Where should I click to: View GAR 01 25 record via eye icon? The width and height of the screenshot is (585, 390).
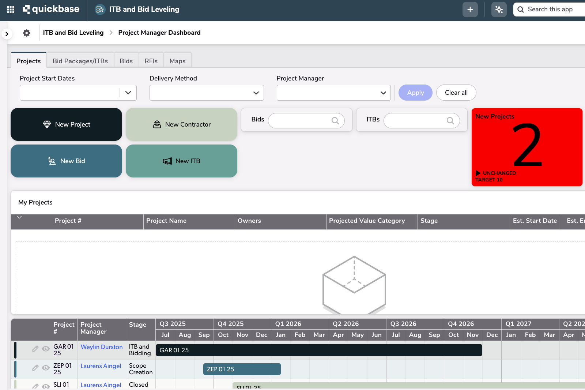[x=46, y=349]
